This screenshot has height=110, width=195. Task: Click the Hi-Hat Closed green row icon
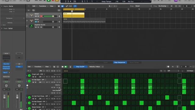click(29, 103)
